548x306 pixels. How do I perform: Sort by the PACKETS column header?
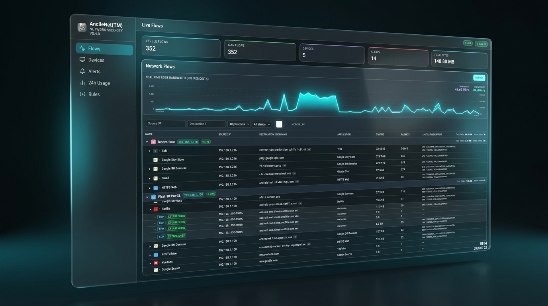(405, 135)
